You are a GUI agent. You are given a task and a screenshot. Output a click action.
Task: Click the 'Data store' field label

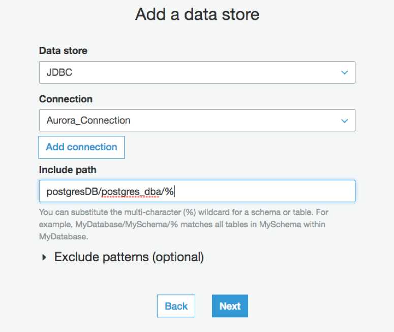point(63,51)
